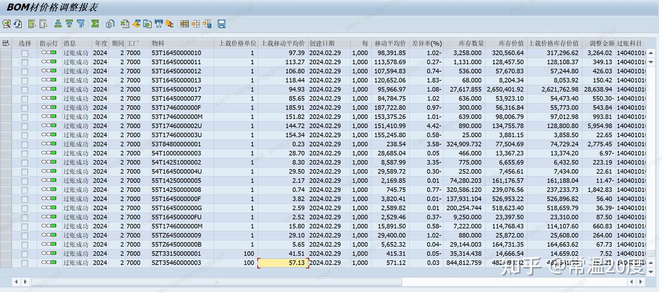Open the detail view with magnifier icon
Image resolution: width=662 pixels, height=293 pixels.
(x=6, y=24)
